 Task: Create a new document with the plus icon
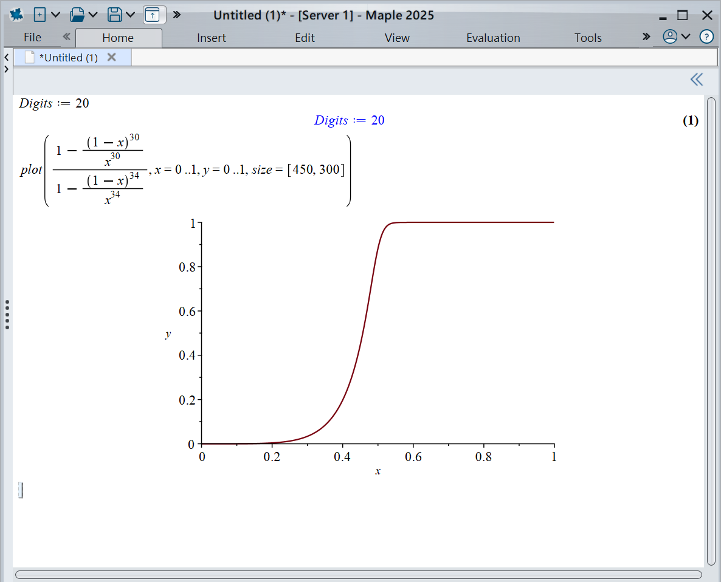tap(40, 15)
